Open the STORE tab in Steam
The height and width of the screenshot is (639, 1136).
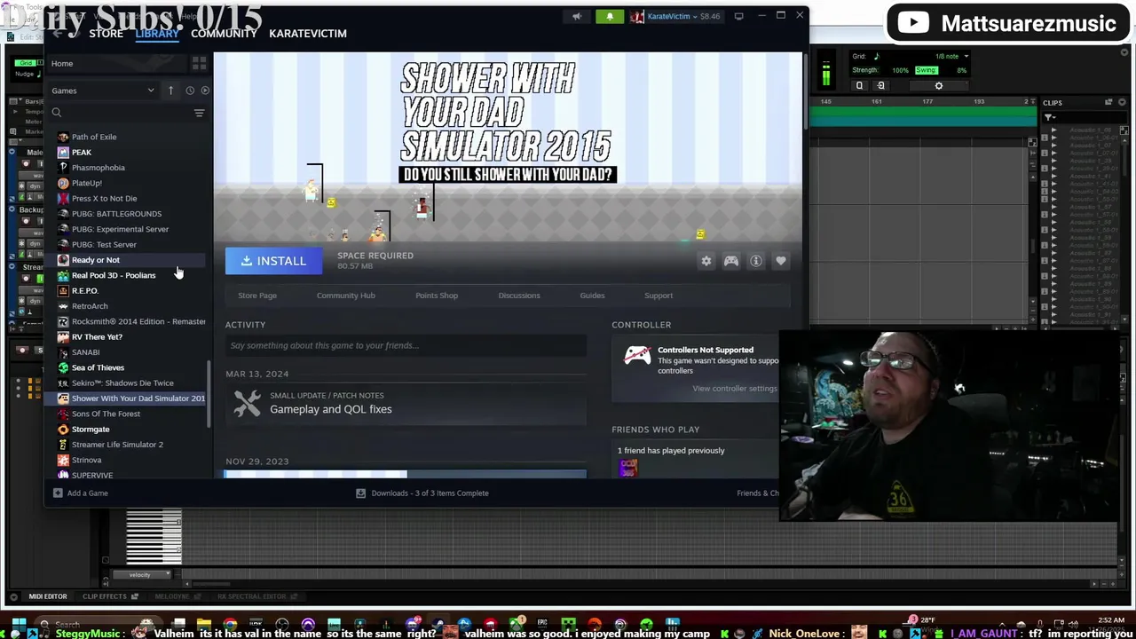pos(106,34)
